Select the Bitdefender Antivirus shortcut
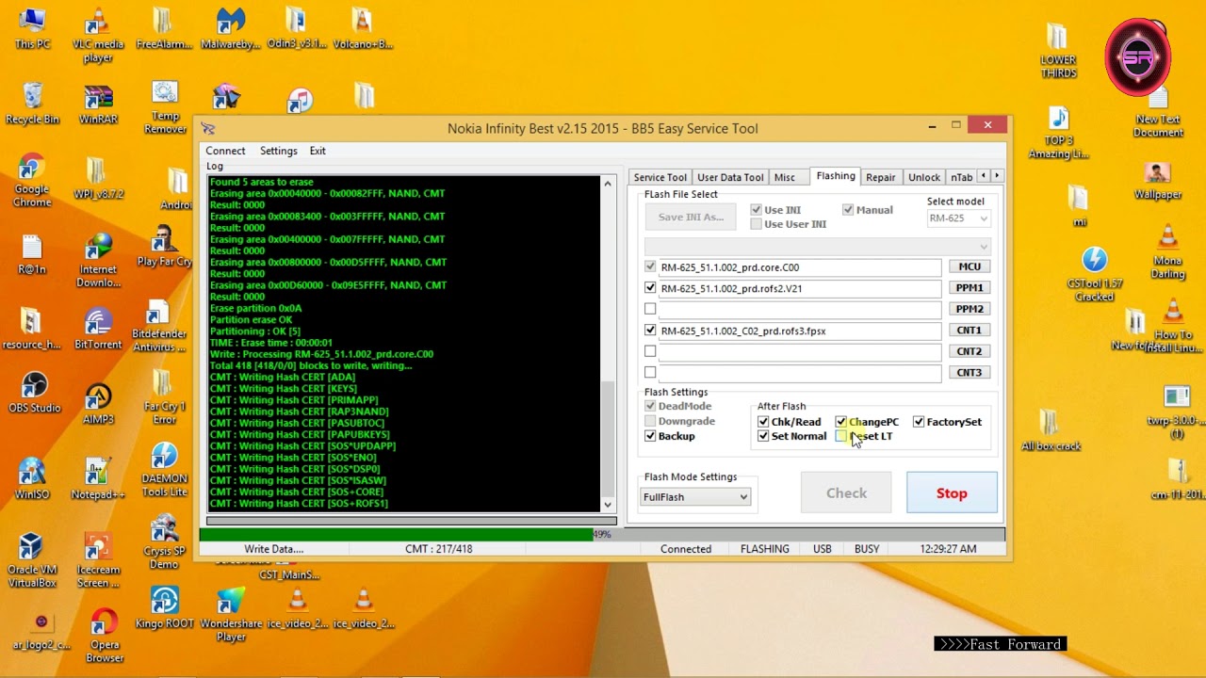1206x678 pixels. [x=159, y=327]
